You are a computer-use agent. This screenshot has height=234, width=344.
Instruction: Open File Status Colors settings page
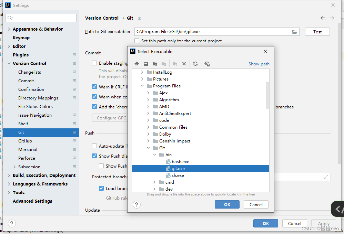36,106
